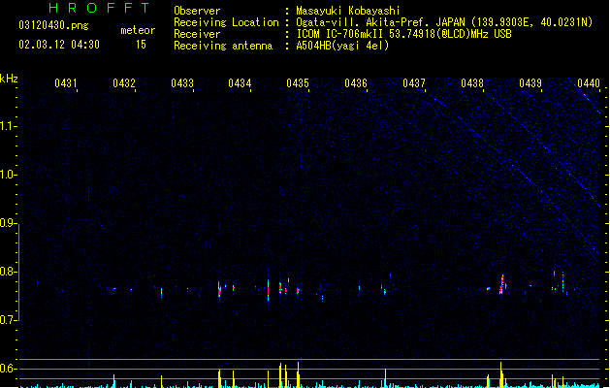Screen dimensions: 610x388
Task: Click the date stamp 02.03.12 04:30
Action: click(59, 45)
